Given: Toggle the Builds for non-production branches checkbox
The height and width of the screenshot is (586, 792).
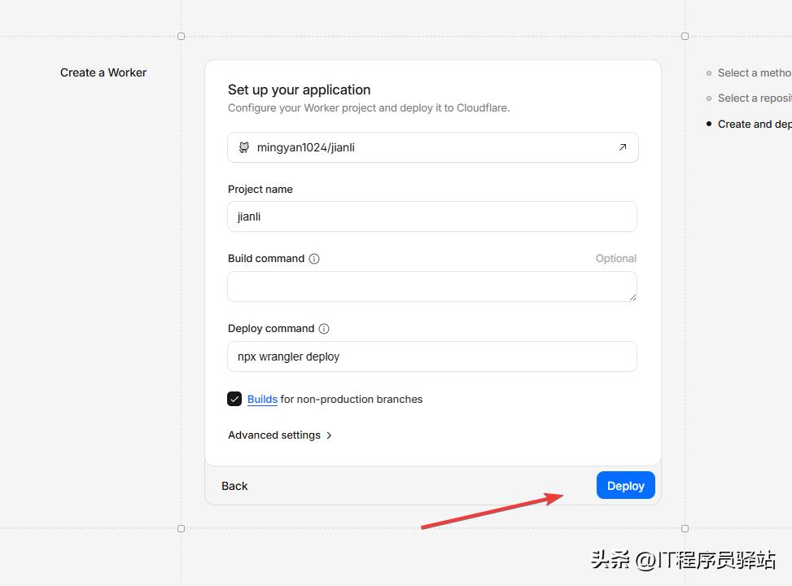Looking at the screenshot, I should click(234, 399).
